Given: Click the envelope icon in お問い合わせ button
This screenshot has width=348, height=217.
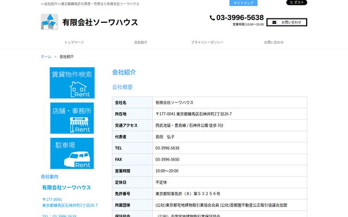Looking at the screenshot, I should coord(274,22).
